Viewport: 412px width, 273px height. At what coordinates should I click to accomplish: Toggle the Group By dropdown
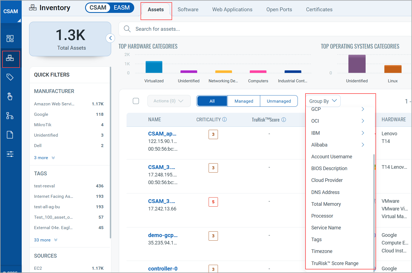(323, 101)
